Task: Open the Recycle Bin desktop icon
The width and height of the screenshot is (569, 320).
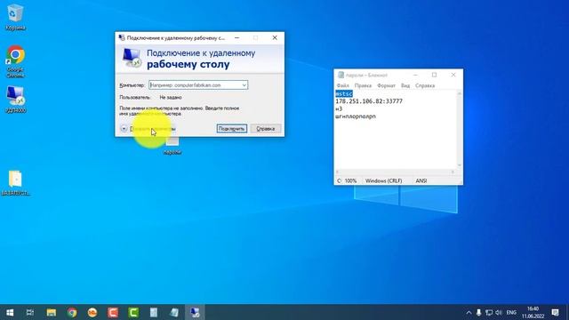Action: pos(15,17)
